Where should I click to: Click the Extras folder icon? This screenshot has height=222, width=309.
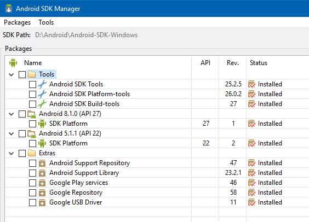pyautogui.click(x=32, y=153)
